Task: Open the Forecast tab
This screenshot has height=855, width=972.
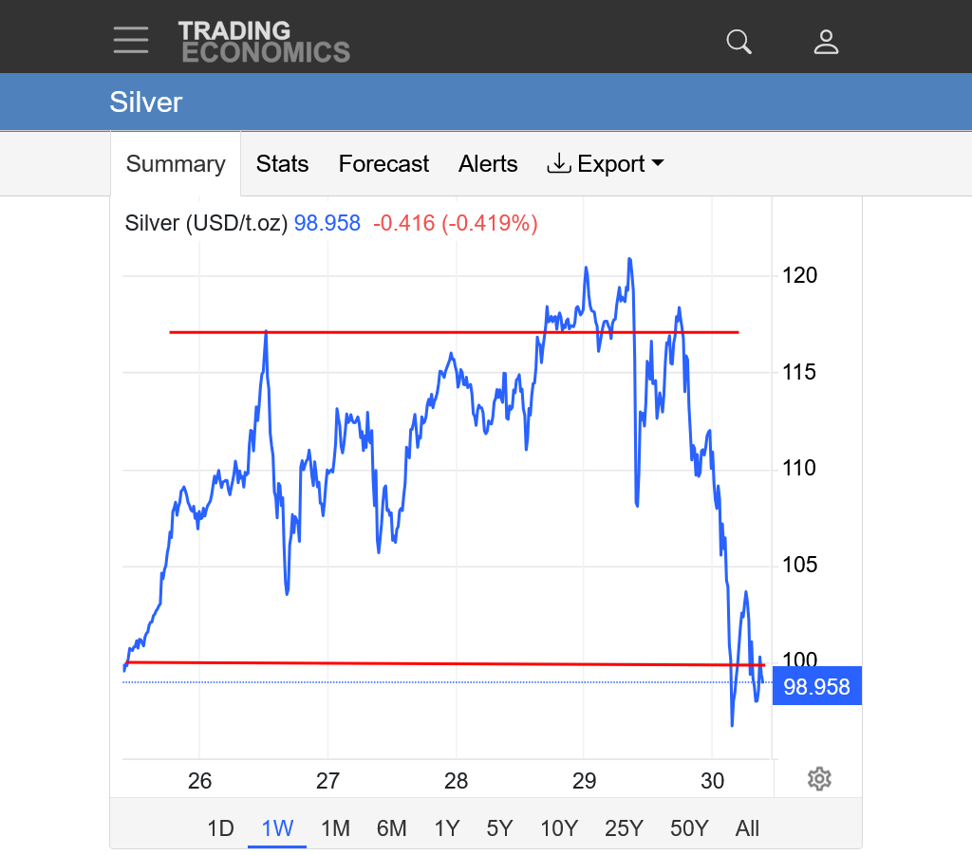Action: 383,164
